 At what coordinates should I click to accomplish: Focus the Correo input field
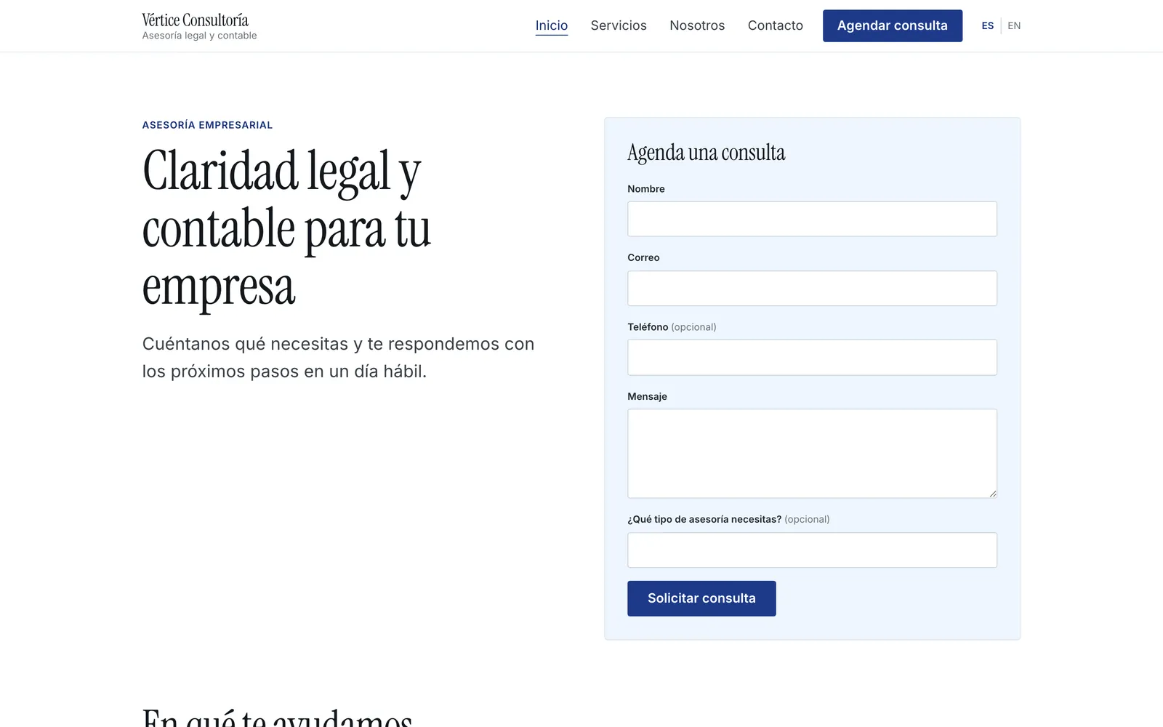(812, 289)
